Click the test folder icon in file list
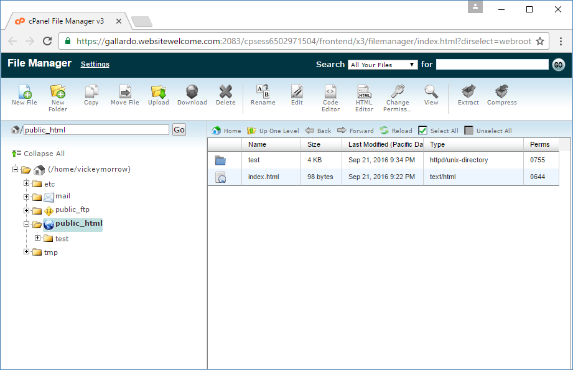Screen dimensions: 573x370 point(220,160)
